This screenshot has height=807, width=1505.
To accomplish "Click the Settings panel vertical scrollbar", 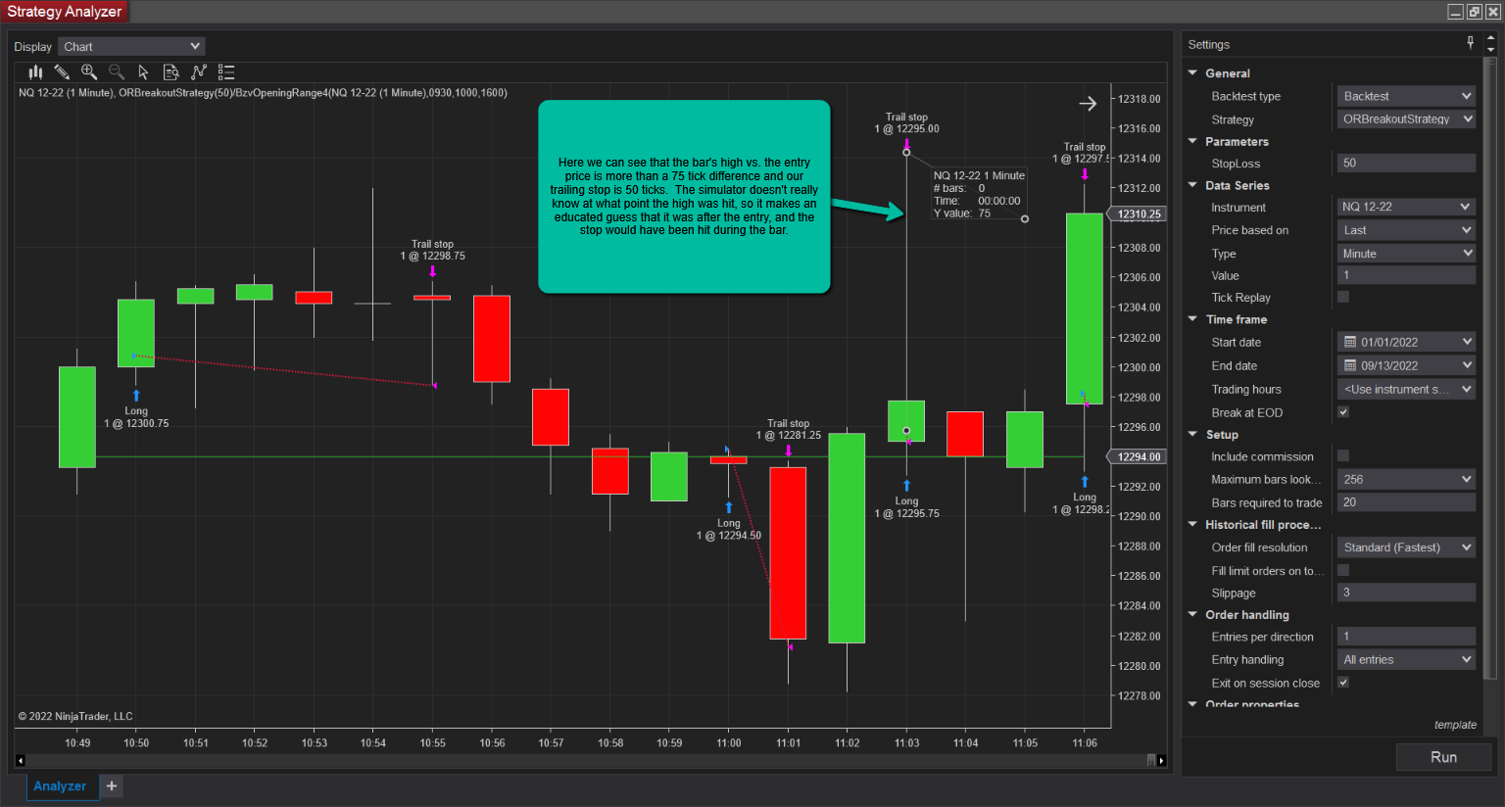I will [1490, 367].
